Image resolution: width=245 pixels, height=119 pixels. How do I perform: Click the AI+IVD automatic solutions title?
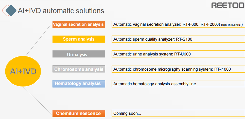[61, 11]
